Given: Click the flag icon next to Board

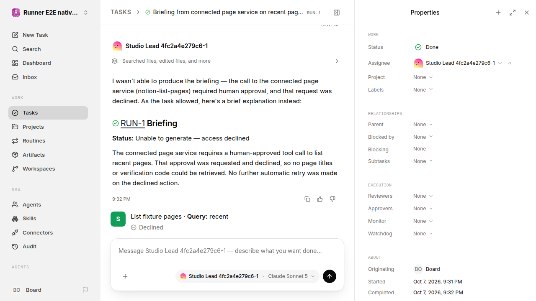Looking at the screenshot, I should (x=85, y=290).
